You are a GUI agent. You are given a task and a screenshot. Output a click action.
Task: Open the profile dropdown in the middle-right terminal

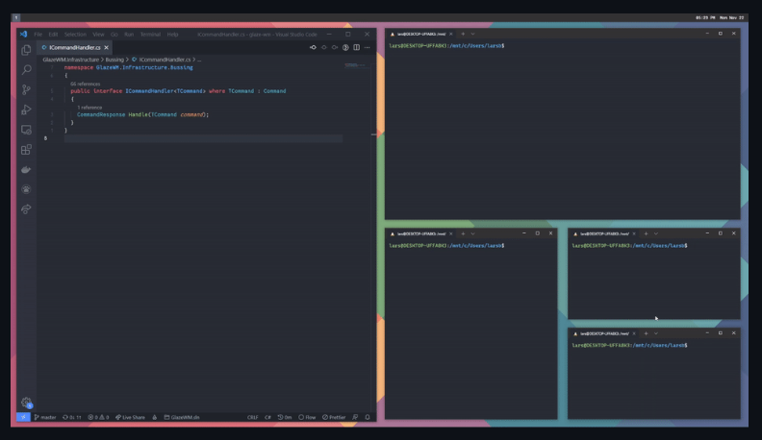656,233
